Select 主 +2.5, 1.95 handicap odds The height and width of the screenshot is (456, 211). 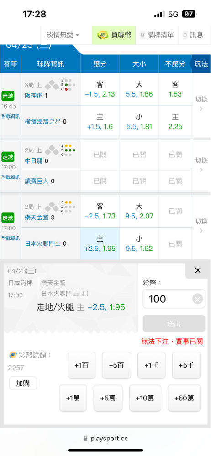point(100,244)
